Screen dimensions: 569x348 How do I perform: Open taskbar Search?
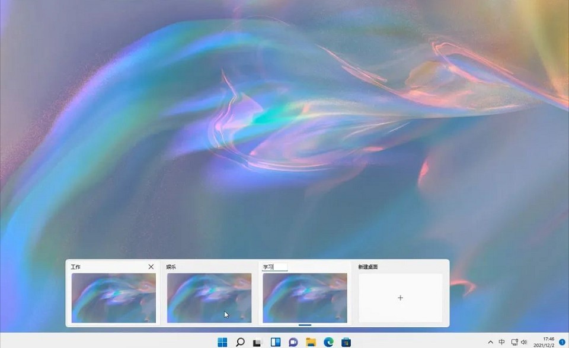pyautogui.click(x=240, y=341)
